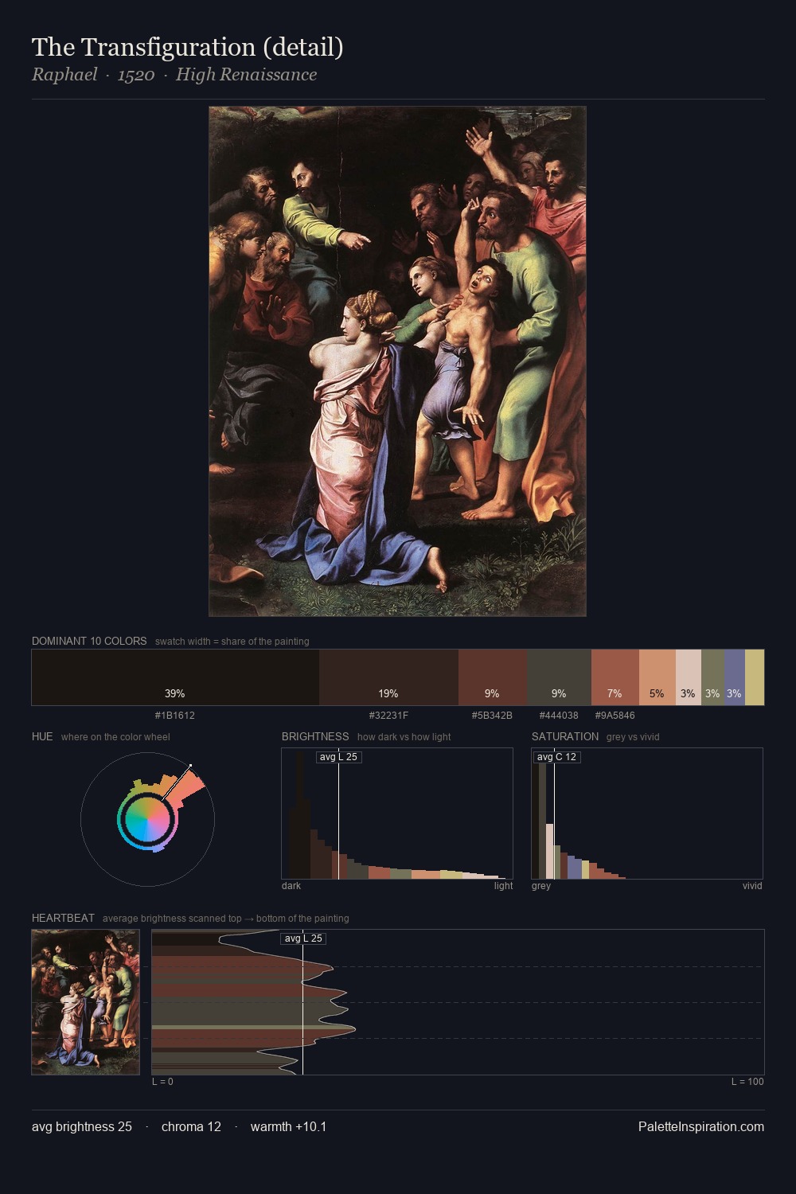This screenshot has height=1194, width=796.
Task: Click the hex code #5B342B
Action: (492, 716)
